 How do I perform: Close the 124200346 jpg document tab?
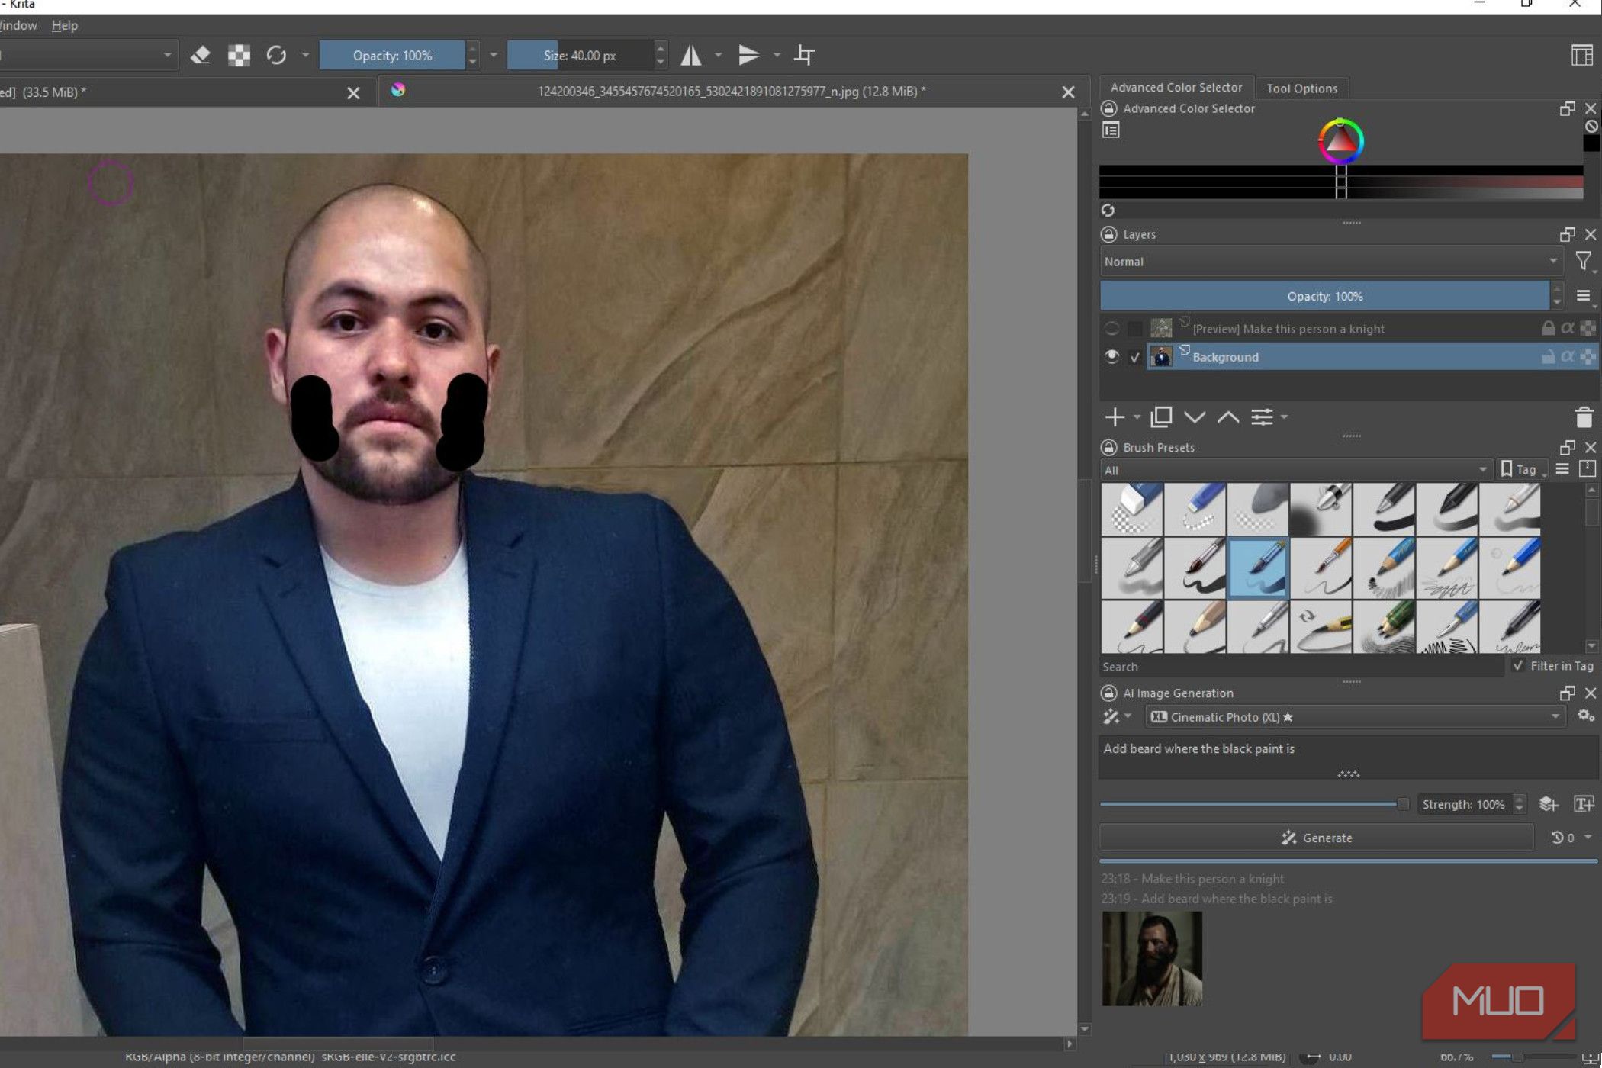click(1068, 92)
